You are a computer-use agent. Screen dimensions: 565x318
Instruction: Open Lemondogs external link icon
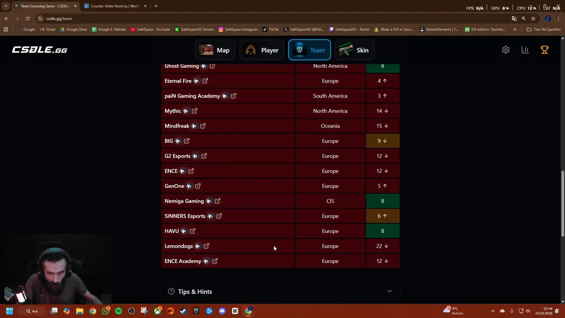206,246
